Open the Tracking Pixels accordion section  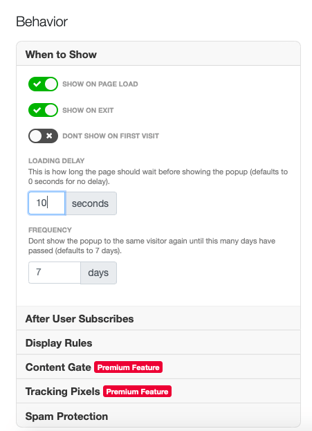pyautogui.click(x=158, y=391)
